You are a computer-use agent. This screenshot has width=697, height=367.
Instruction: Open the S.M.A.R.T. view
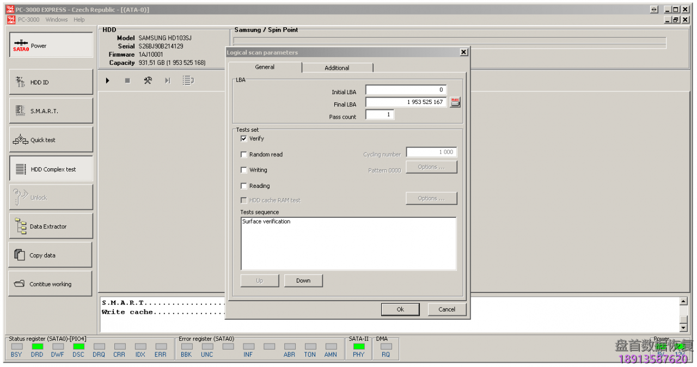pos(51,111)
